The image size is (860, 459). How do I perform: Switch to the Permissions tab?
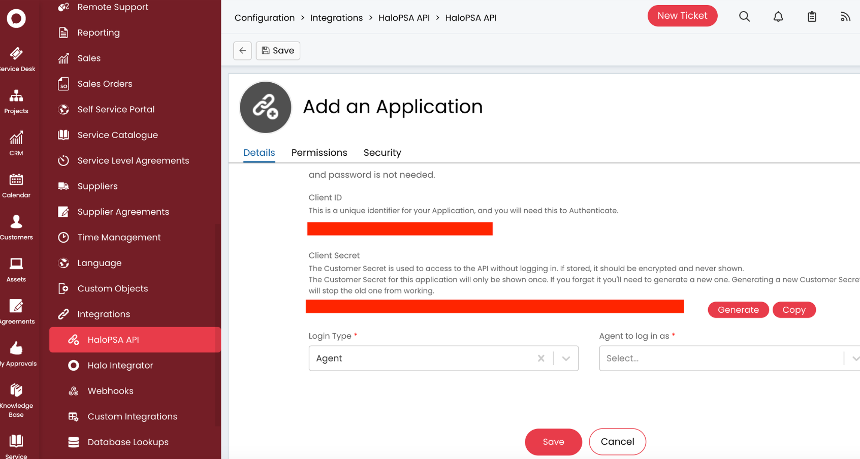tap(319, 152)
